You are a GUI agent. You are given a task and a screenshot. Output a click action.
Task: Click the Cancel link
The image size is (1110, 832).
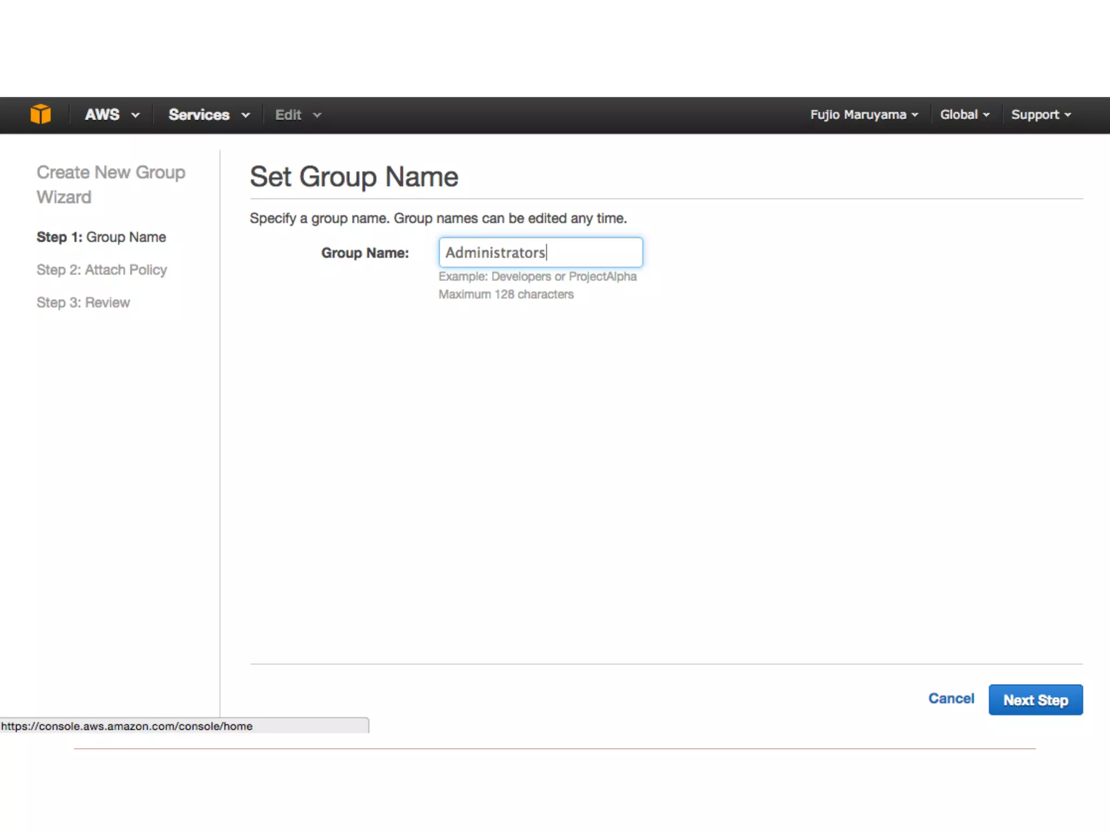click(x=951, y=699)
